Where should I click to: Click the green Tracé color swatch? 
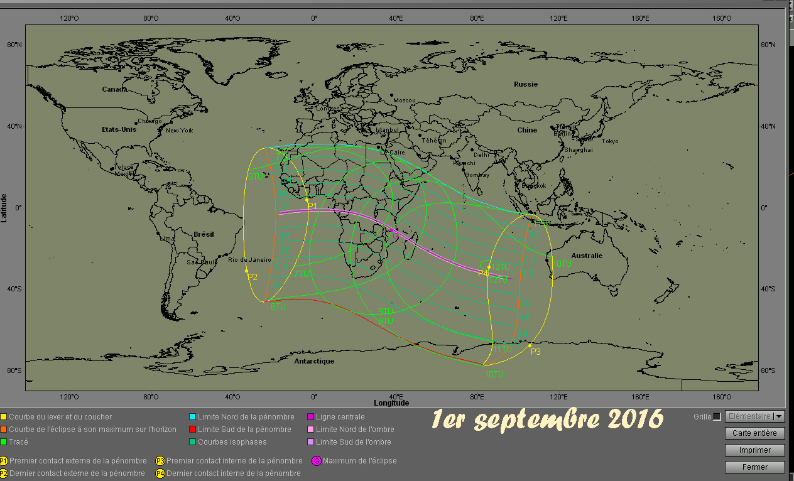pyautogui.click(x=4, y=442)
